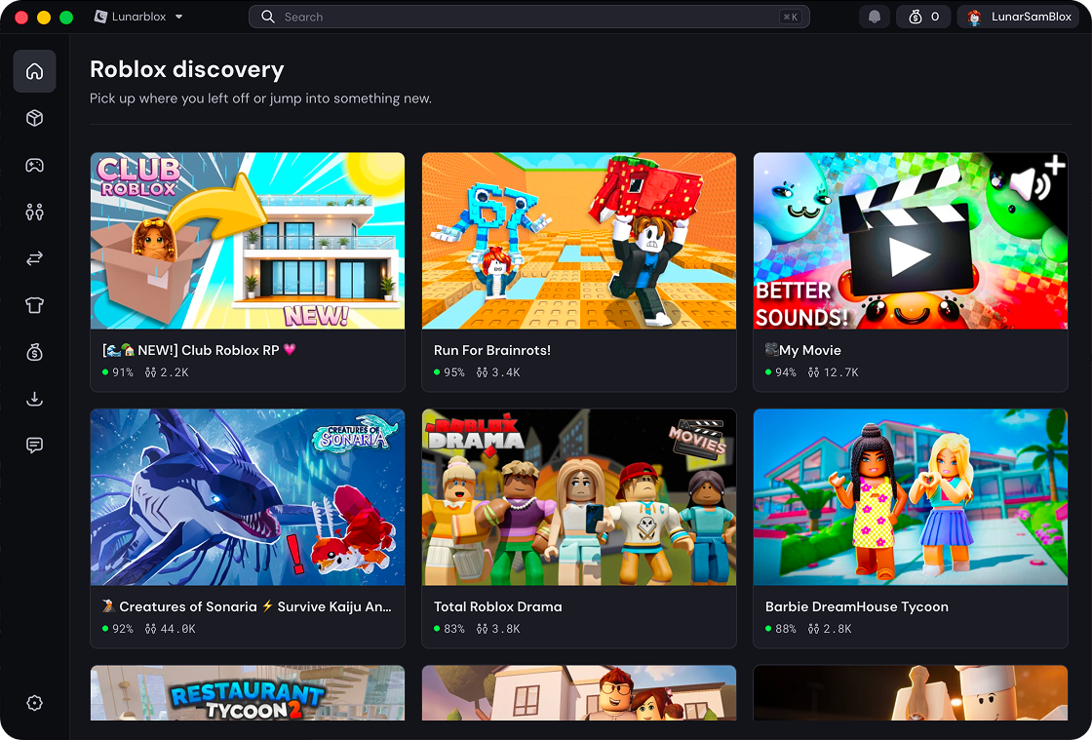
Task: Click the 94% rating on My Movie
Action: (x=781, y=372)
